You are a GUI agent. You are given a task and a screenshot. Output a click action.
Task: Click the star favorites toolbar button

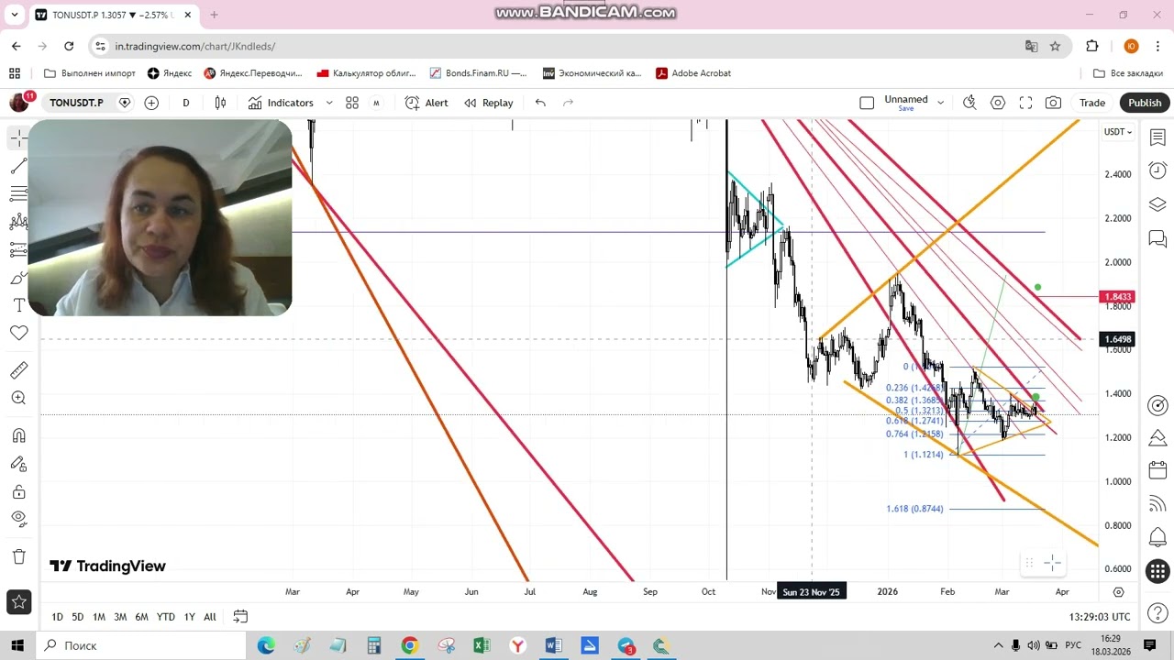pos(18,602)
